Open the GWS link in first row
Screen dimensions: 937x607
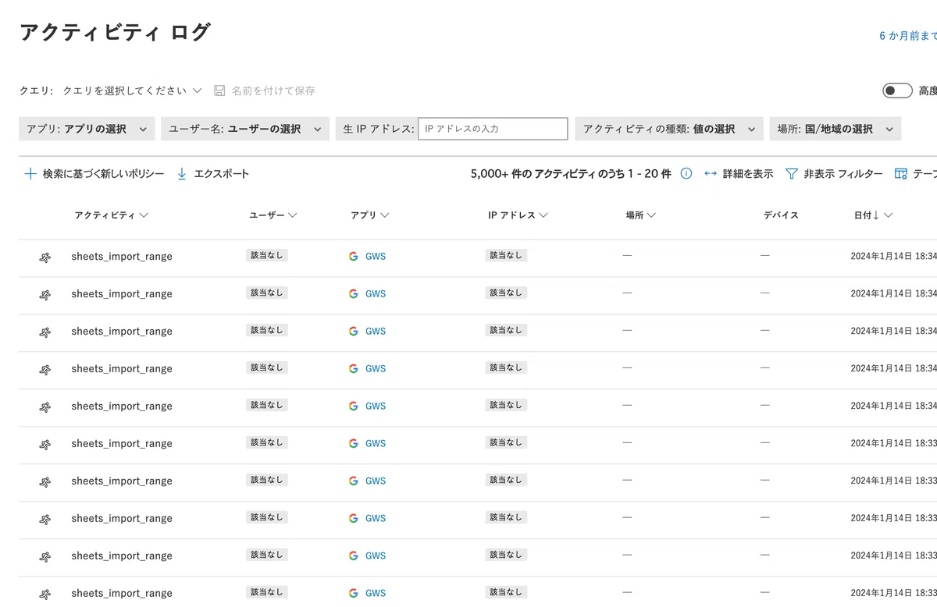tap(376, 256)
